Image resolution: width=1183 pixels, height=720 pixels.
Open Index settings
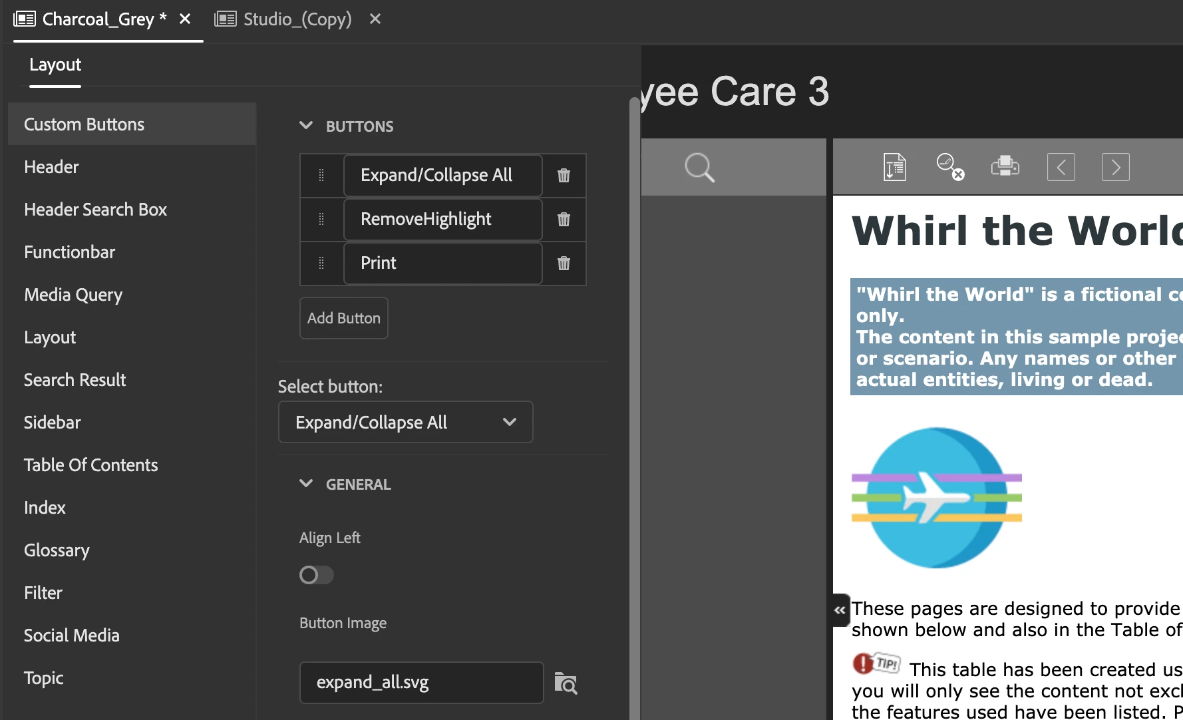coord(132,508)
